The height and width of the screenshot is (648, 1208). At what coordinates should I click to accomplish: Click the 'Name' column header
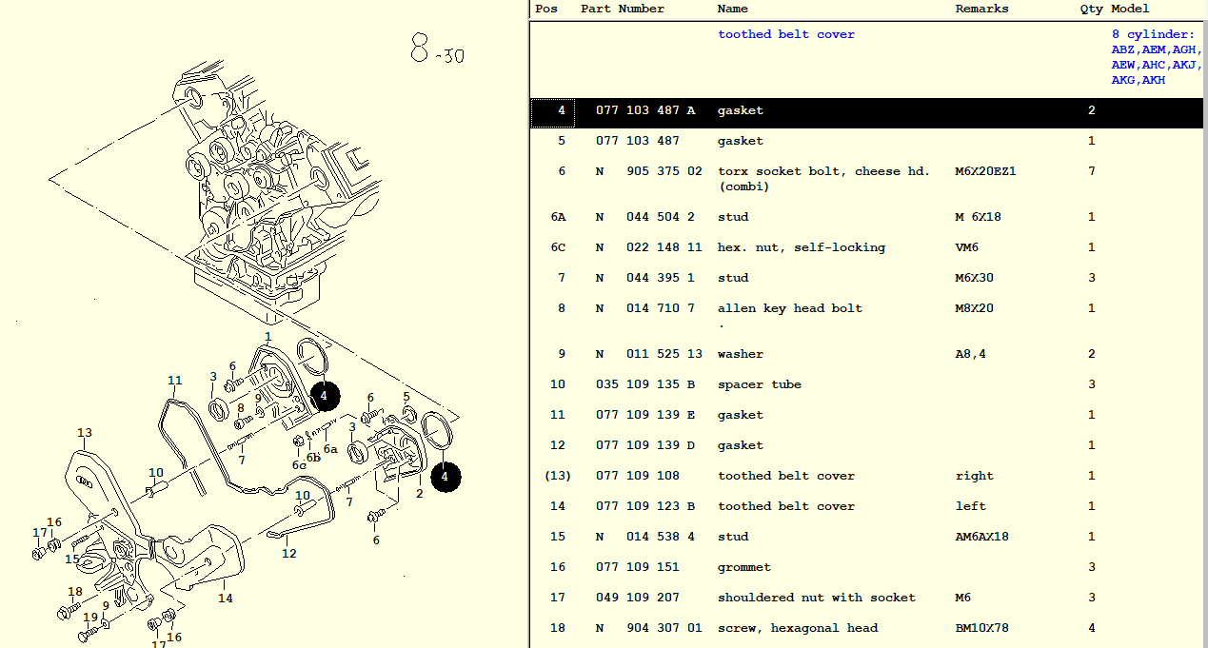[x=732, y=9]
